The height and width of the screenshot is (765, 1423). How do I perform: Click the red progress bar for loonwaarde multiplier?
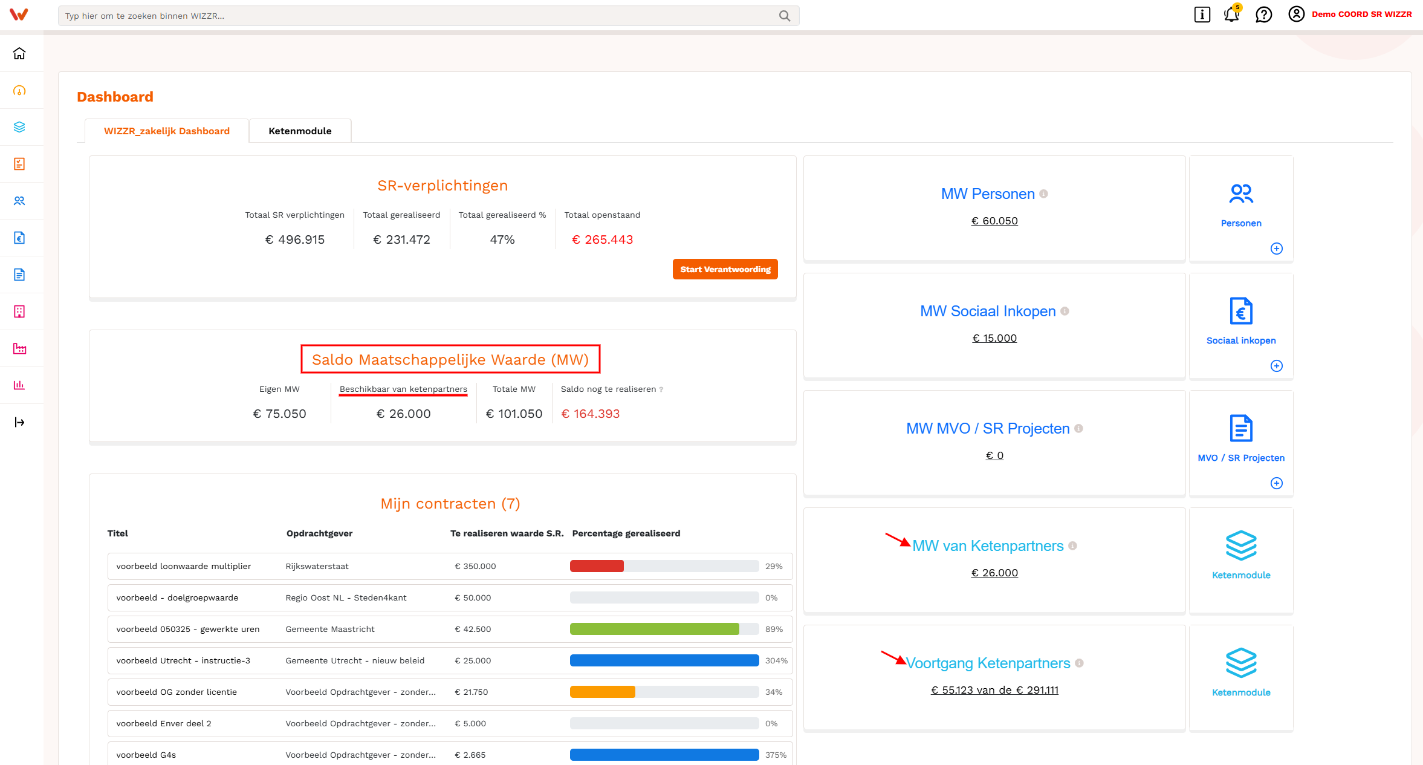(x=597, y=566)
